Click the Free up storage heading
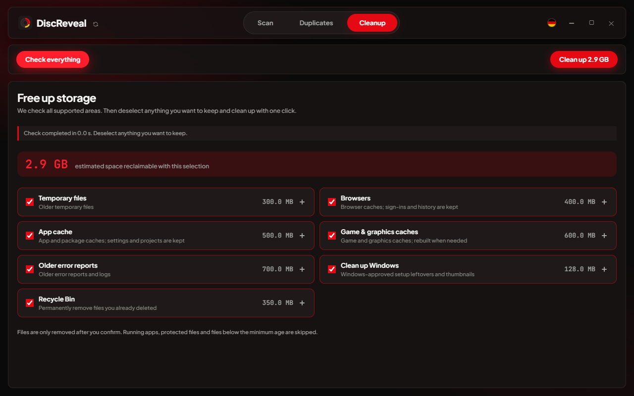Screen dimensions: 634x396 click(x=56, y=98)
